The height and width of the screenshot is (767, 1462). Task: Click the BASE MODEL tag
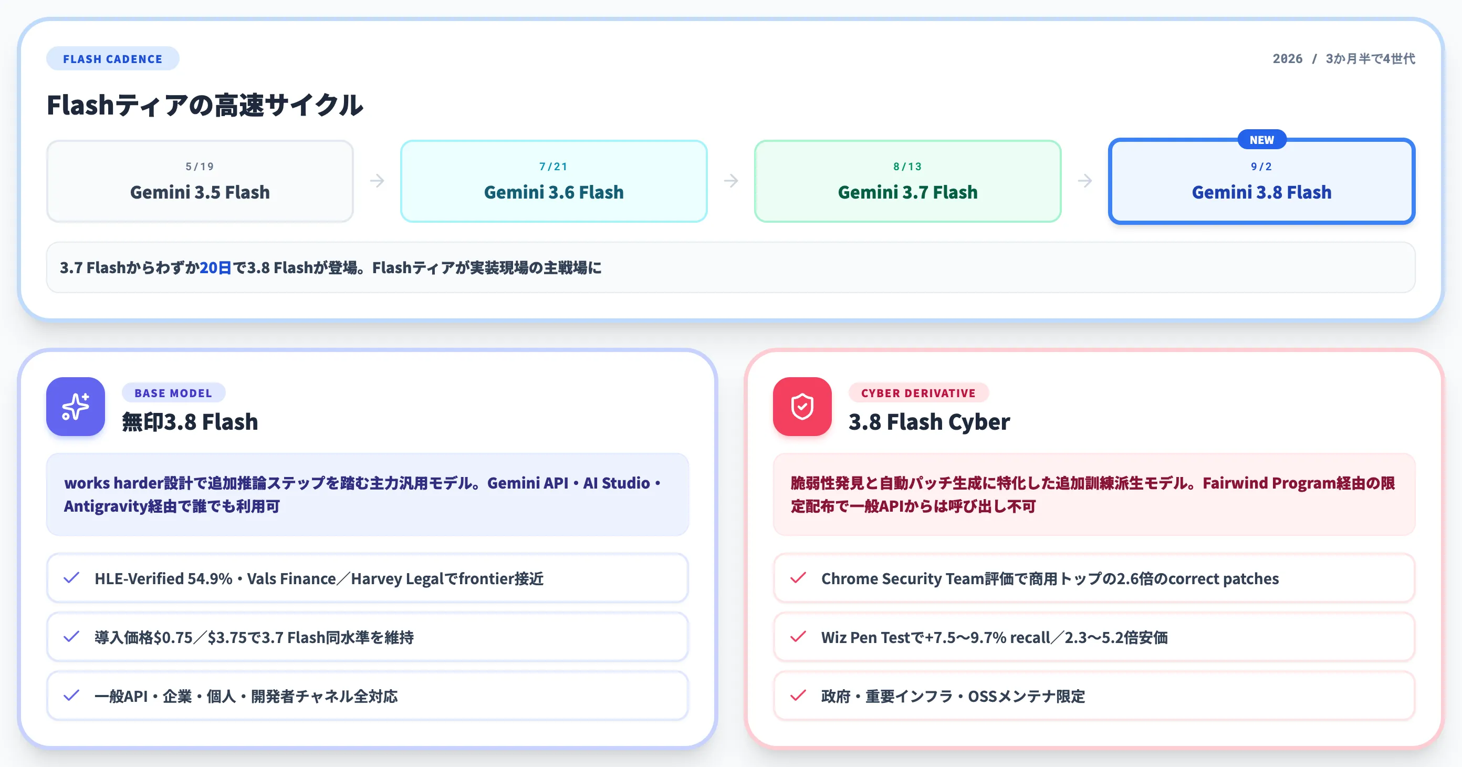(x=174, y=393)
